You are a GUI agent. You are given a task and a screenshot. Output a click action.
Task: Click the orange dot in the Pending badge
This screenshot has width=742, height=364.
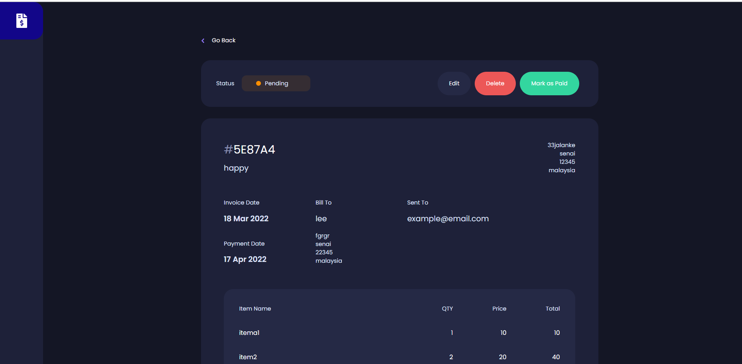pos(259,83)
